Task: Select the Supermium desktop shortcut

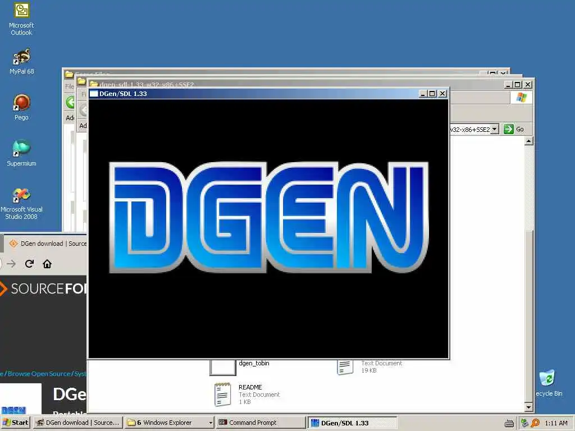Action: point(22,153)
